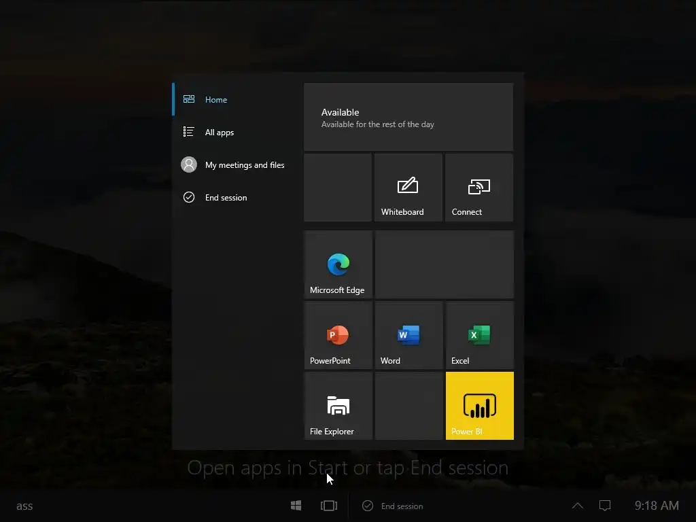Open My meetings and files

pos(236,164)
